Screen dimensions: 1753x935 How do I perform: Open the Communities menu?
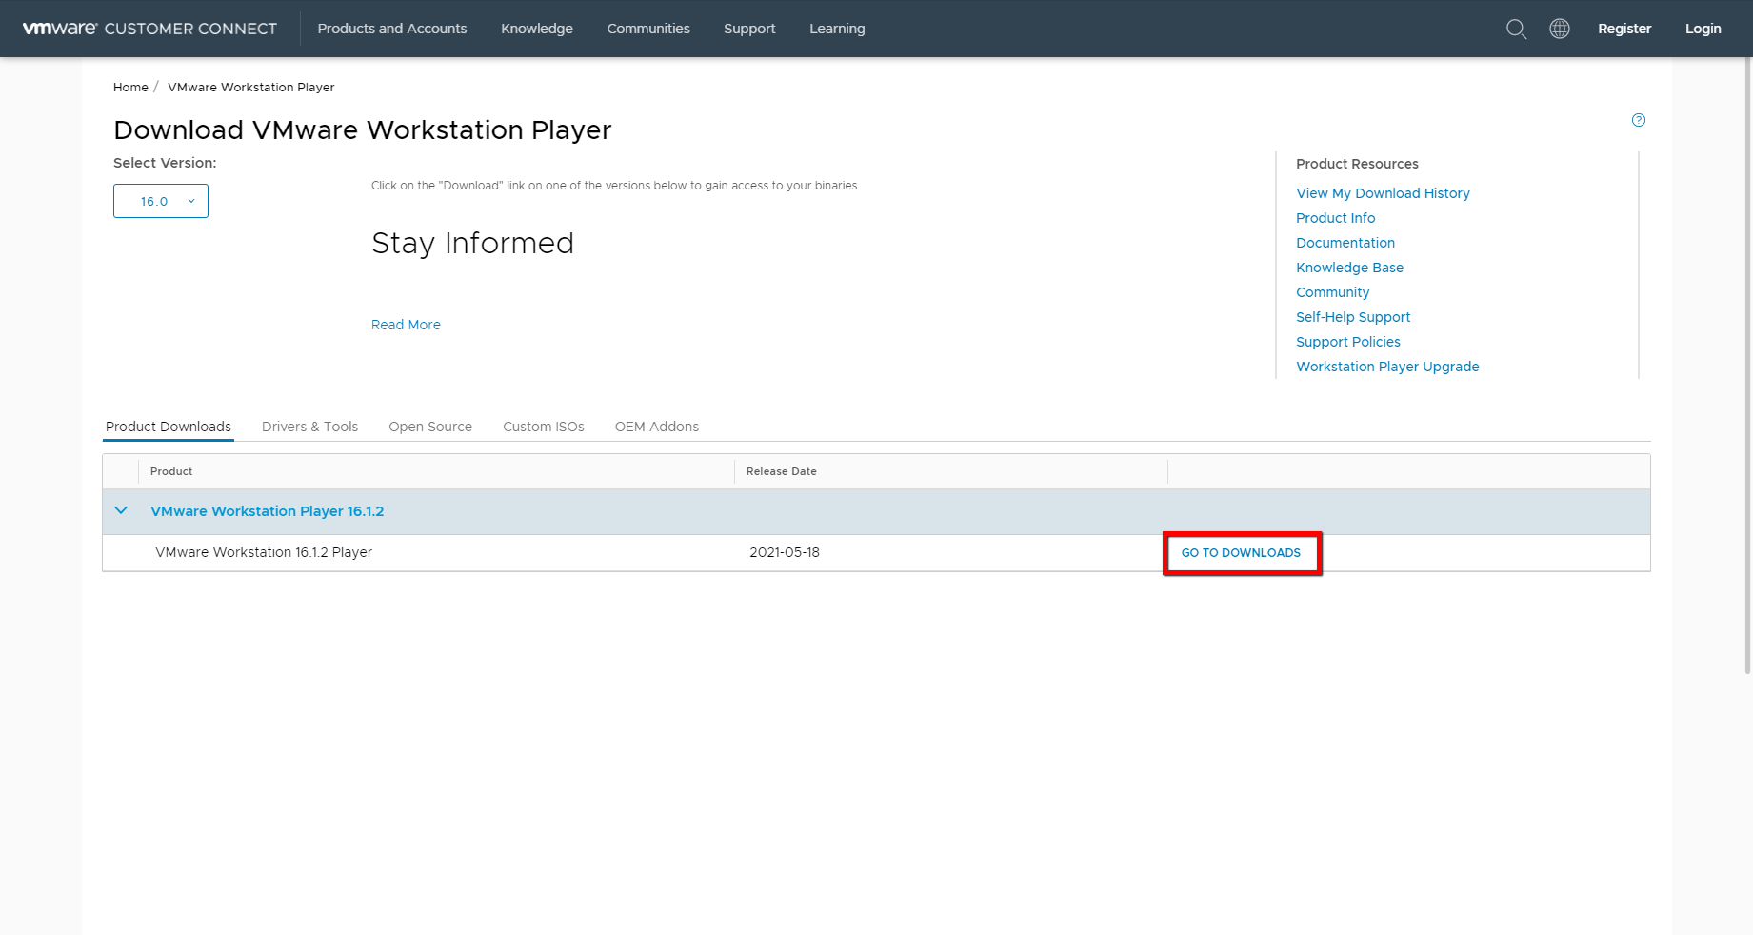coord(648,29)
